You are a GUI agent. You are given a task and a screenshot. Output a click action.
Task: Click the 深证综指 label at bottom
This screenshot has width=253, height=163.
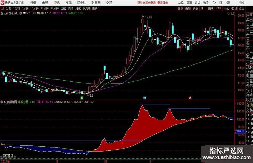click(x=8, y=156)
